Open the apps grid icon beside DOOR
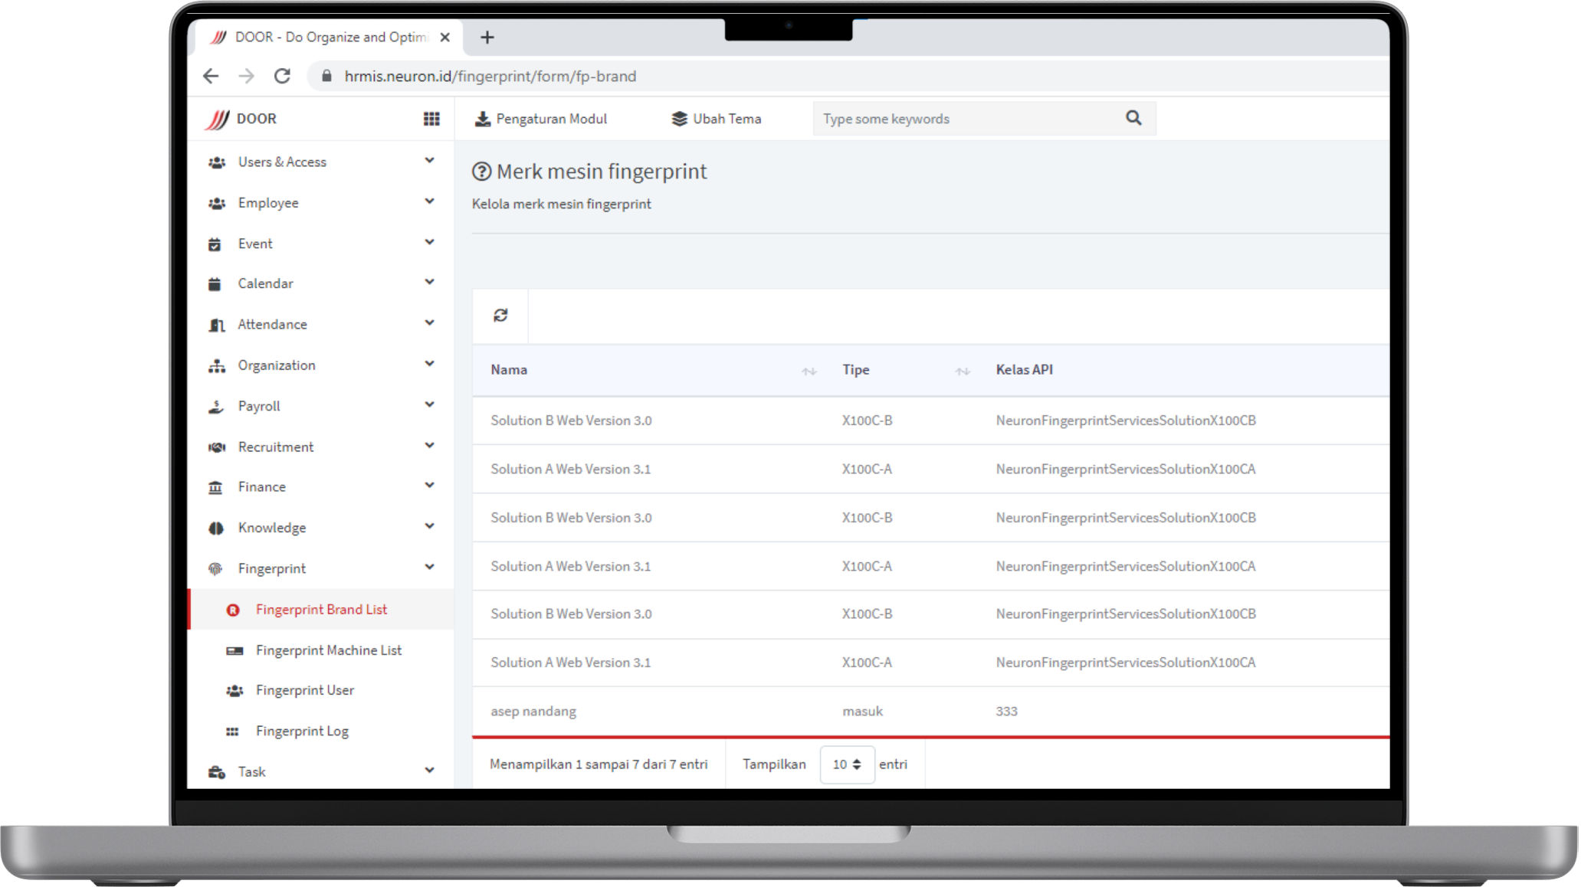Viewport: 1581px width, 887px height. click(x=431, y=119)
